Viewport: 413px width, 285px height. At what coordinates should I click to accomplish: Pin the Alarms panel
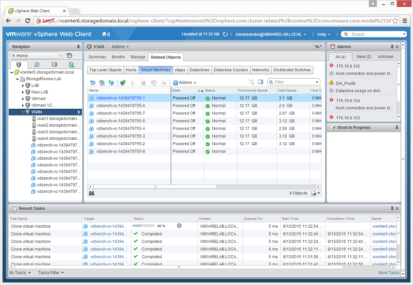[x=392, y=47]
